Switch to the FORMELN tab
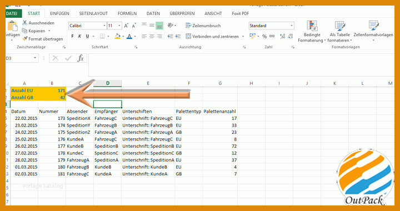Screen dimensions: 400x211 tap(127, 13)
